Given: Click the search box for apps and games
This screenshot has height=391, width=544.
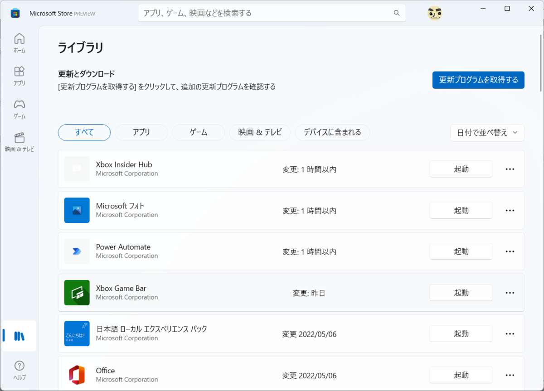Looking at the screenshot, I should [272, 13].
